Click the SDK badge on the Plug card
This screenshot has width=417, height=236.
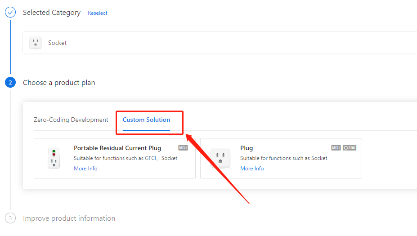click(x=350, y=148)
